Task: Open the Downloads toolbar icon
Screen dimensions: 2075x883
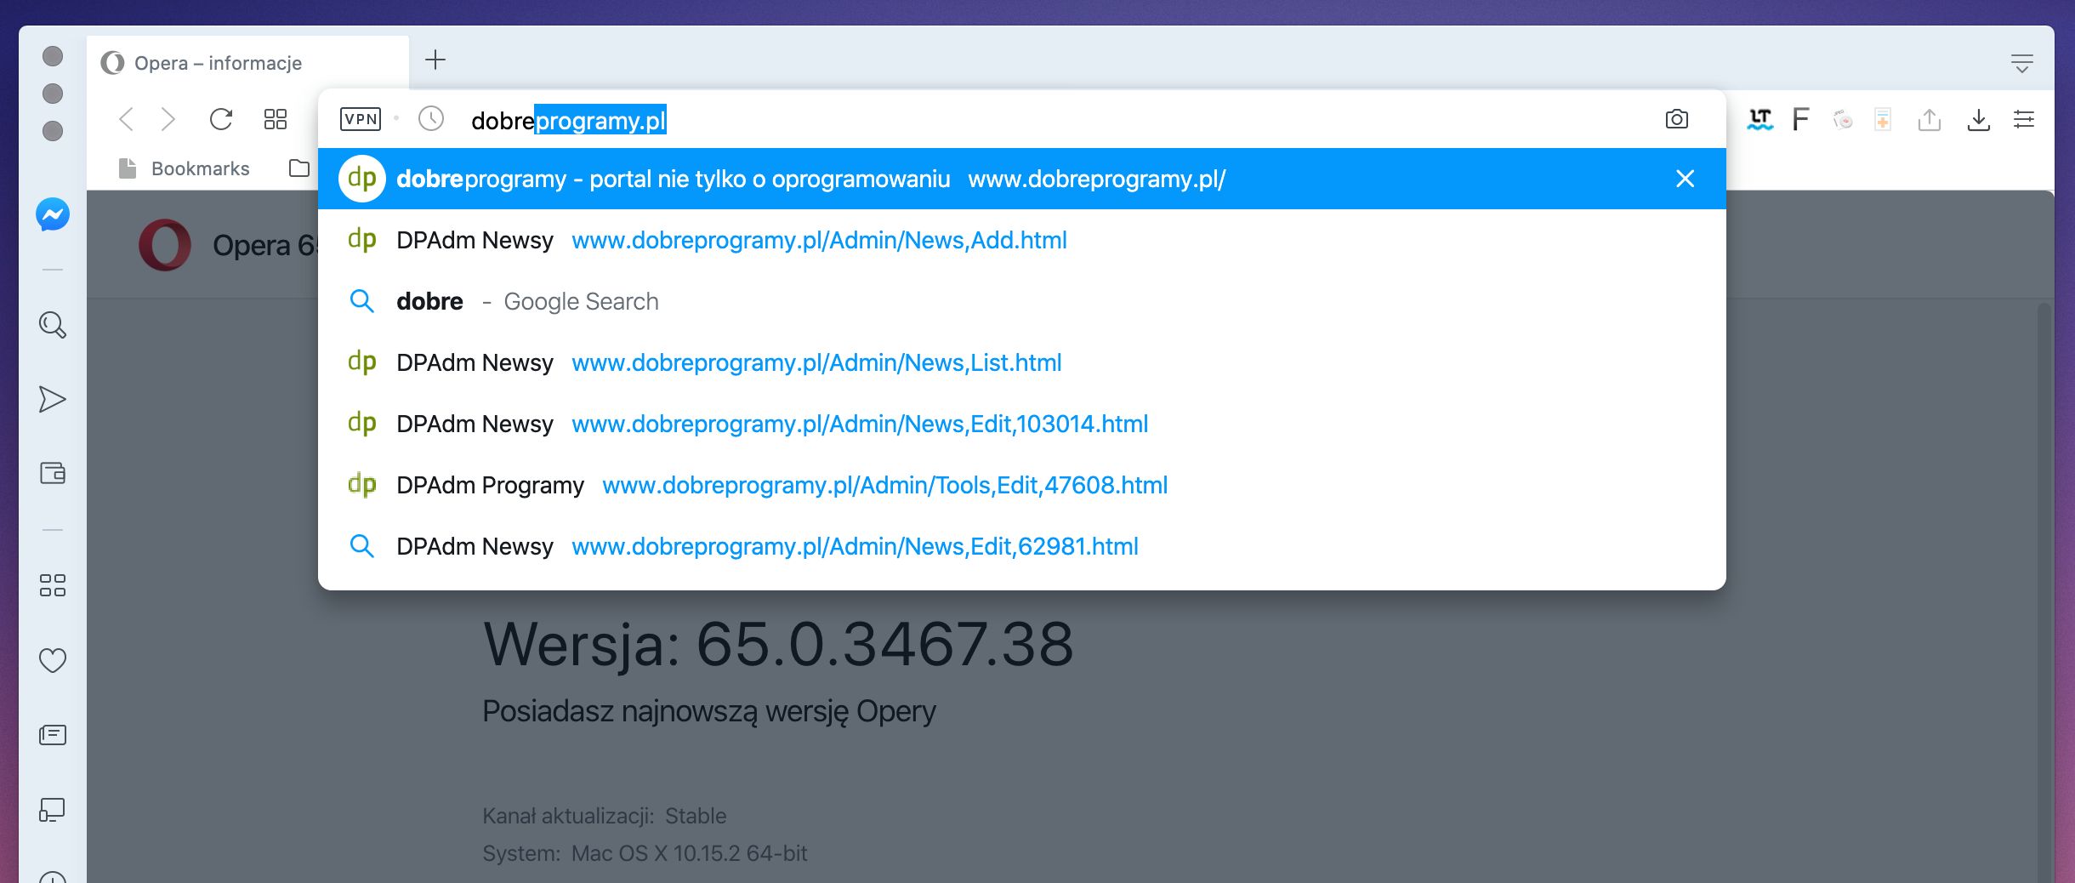Action: [1979, 119]
